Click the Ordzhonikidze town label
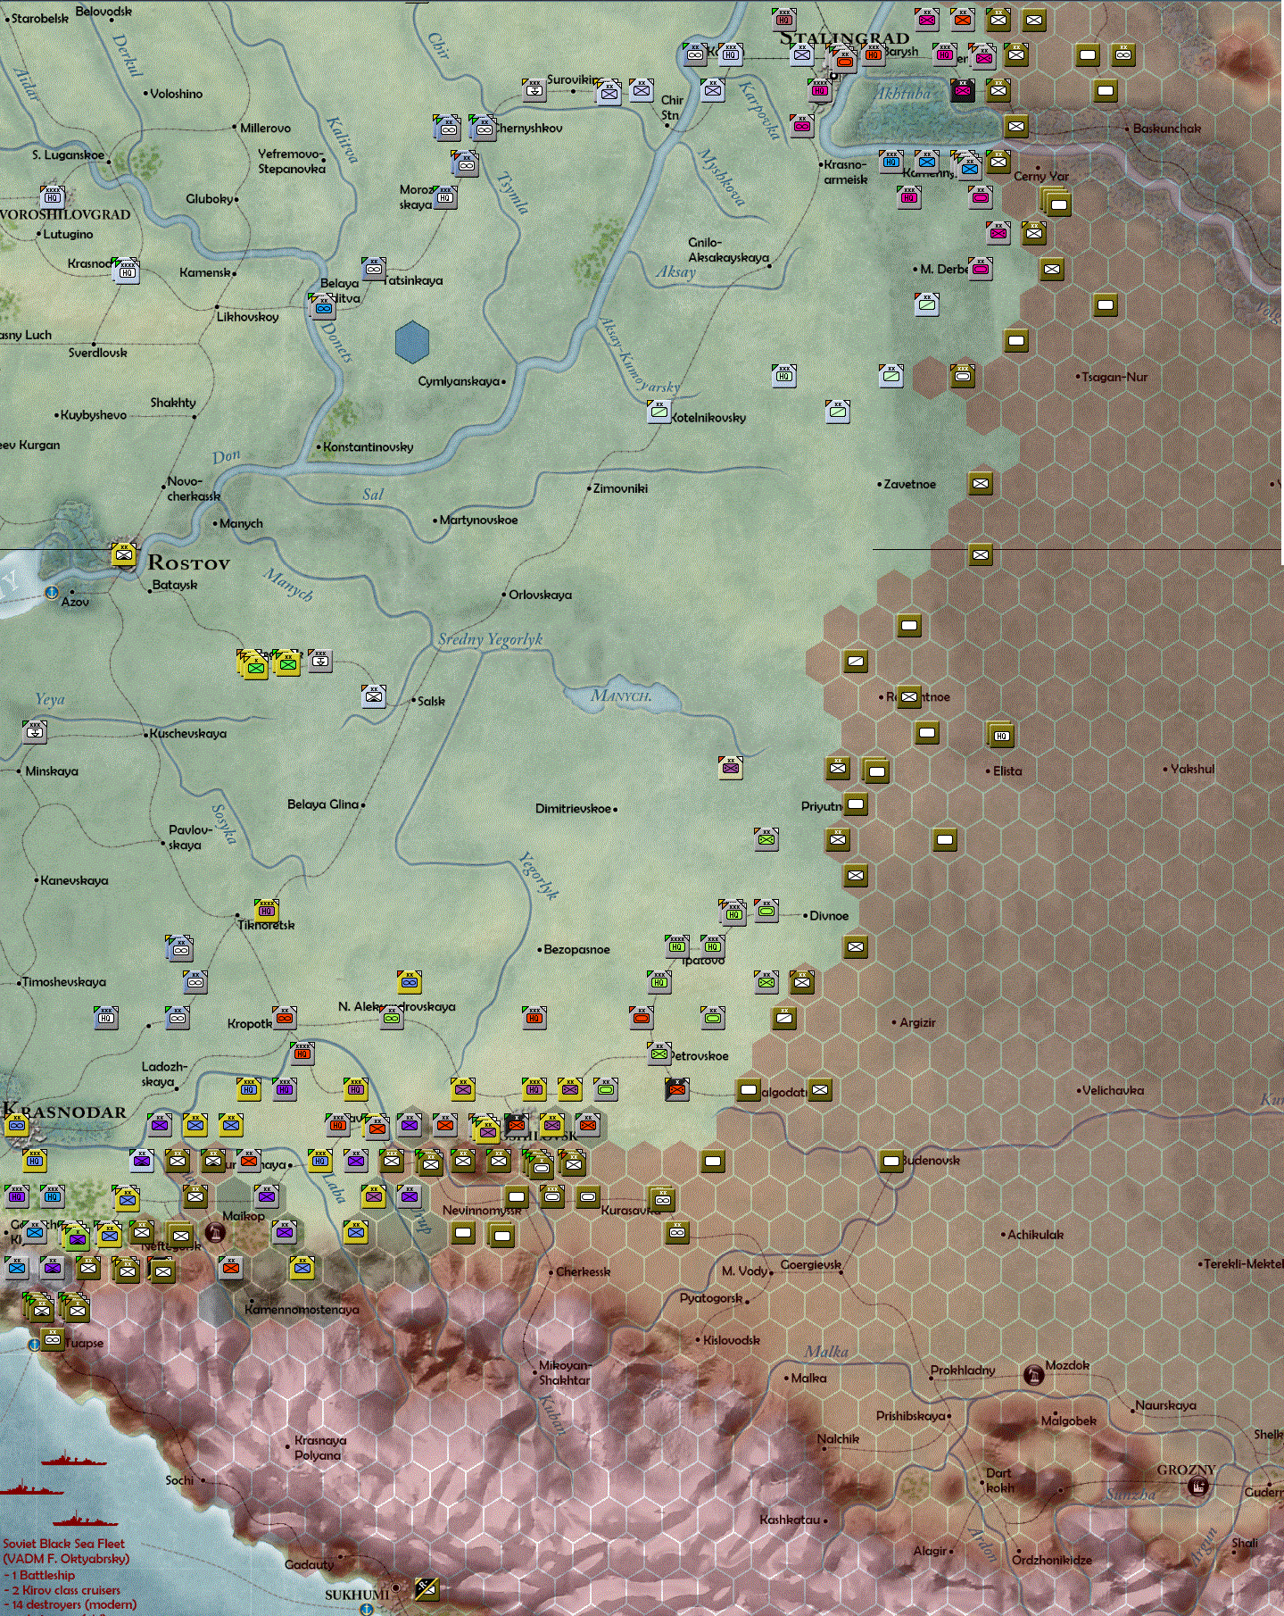The width and height of the screenshot is (1284, 1616). [1052, 1560]
